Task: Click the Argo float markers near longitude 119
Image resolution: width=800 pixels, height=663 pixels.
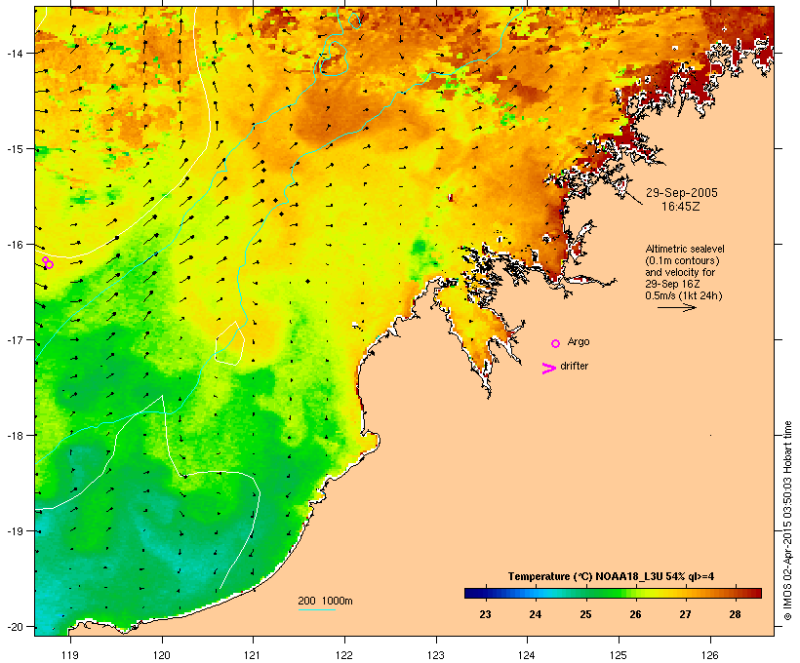Action: (48, 262)
